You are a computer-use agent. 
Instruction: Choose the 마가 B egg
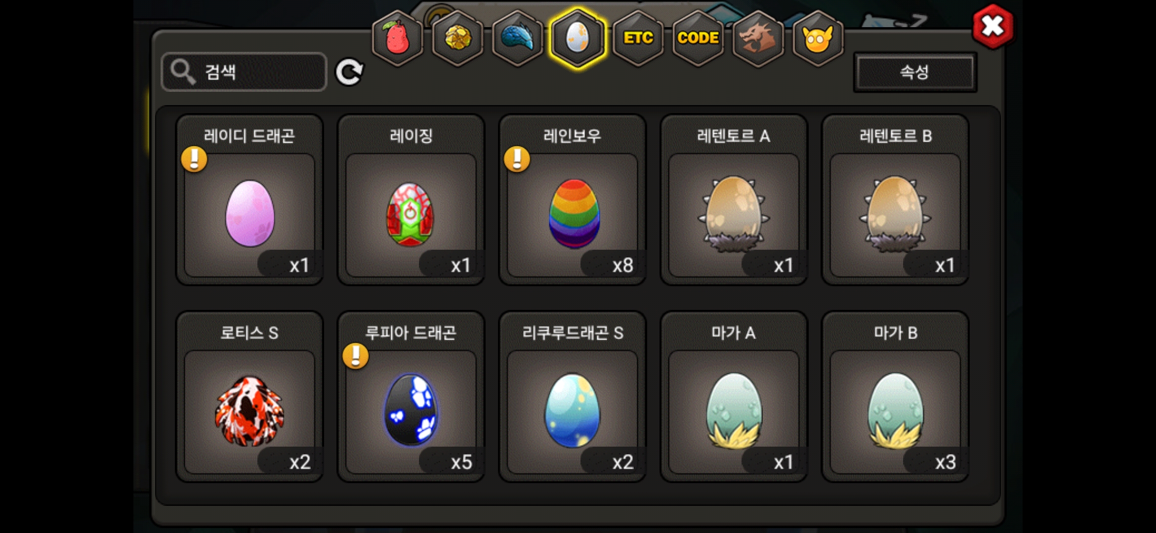point(896,397)
